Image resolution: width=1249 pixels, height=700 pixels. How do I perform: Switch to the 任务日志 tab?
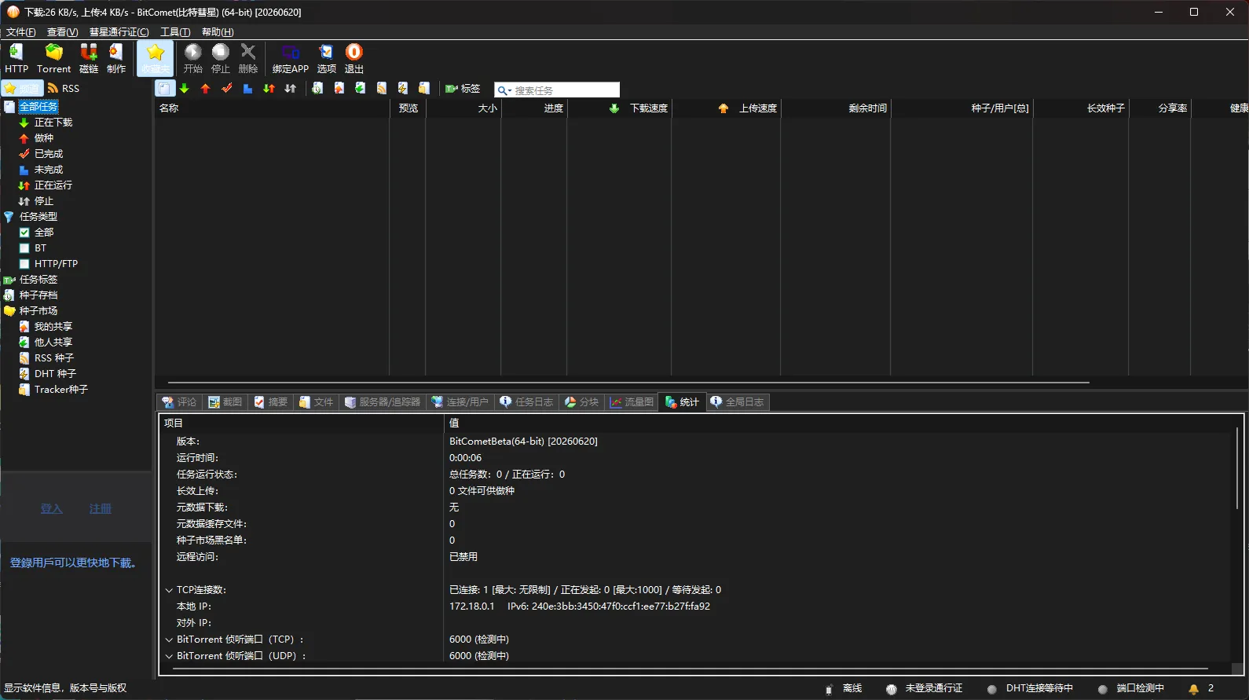(526, 402)
